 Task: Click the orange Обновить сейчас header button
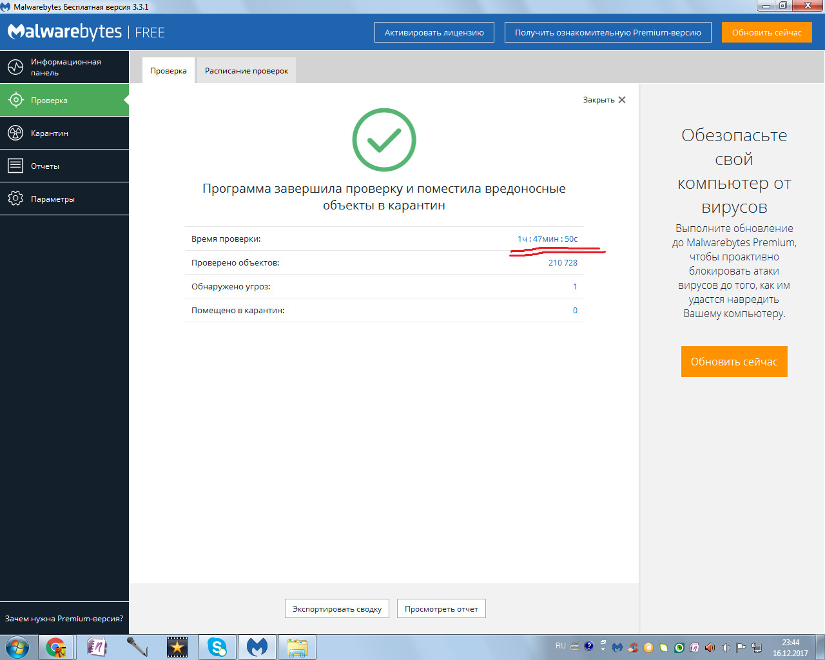pos(766,32)
